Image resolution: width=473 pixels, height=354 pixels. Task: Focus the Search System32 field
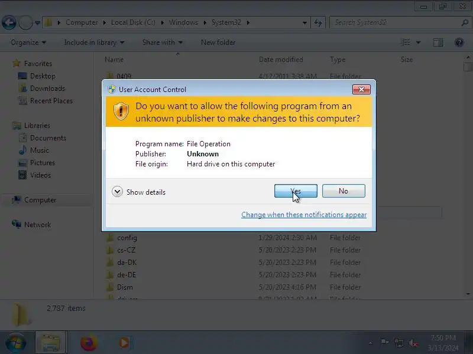pos(395,22)
